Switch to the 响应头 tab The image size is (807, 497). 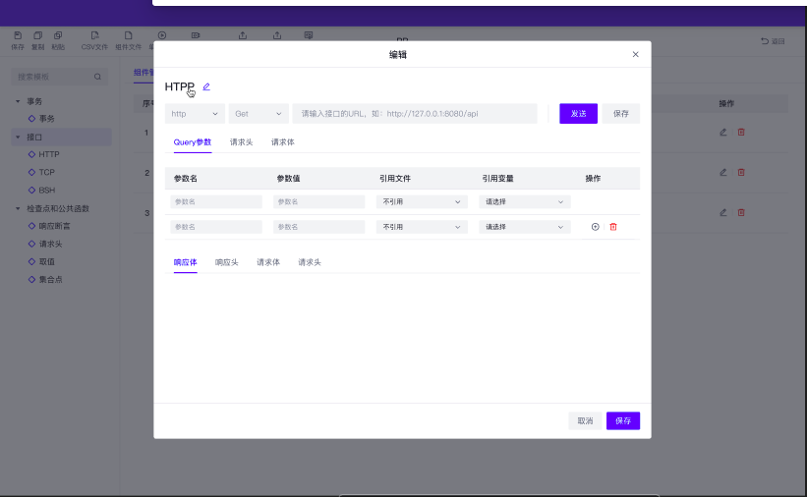click(x=226, y=262)
